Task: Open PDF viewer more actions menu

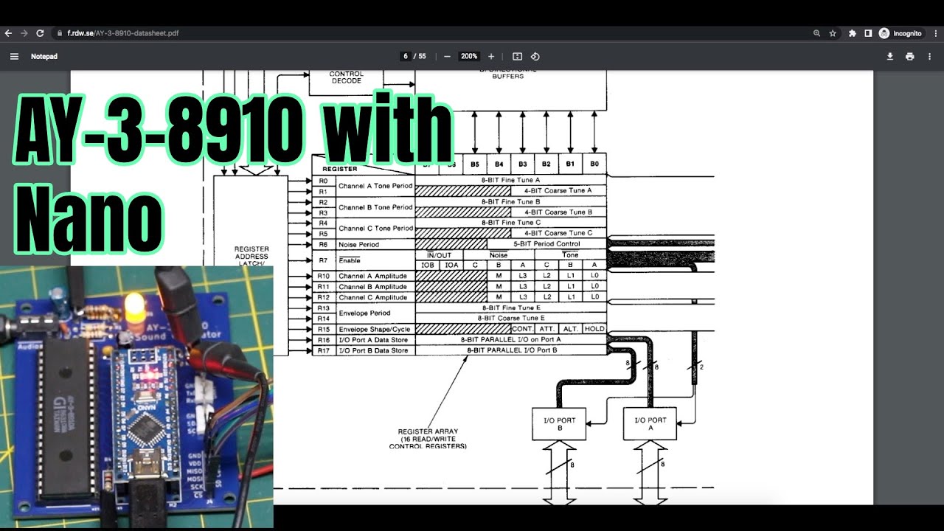Action: click(930, 56)
